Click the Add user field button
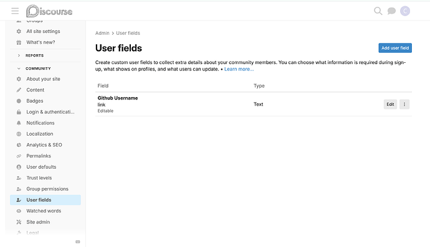Screen dimensions: 430x247 pos(395,48)
